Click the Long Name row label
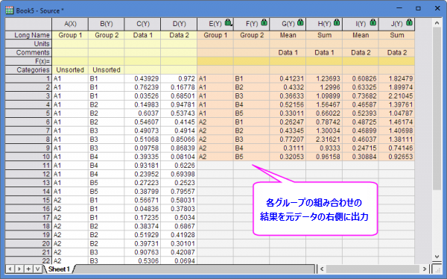The height and width of the screenshot is (279, 447). coord(28,35)
